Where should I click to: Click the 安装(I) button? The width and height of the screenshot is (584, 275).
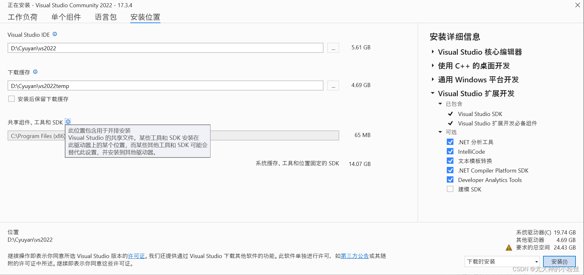click(559, 261)
